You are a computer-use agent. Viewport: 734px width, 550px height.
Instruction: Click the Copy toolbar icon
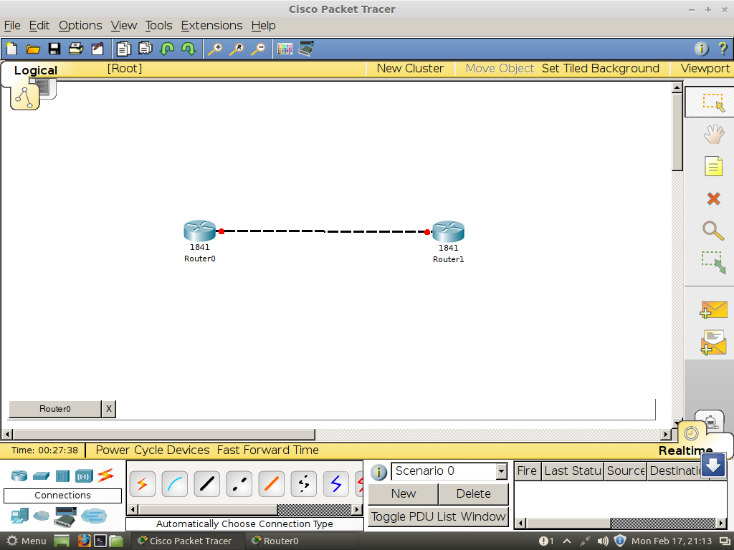click(123, 49)
